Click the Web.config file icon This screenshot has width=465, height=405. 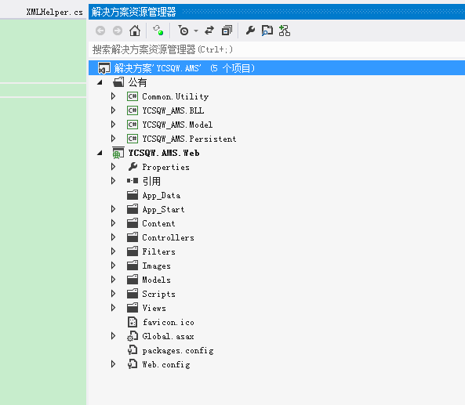point(133,364)
